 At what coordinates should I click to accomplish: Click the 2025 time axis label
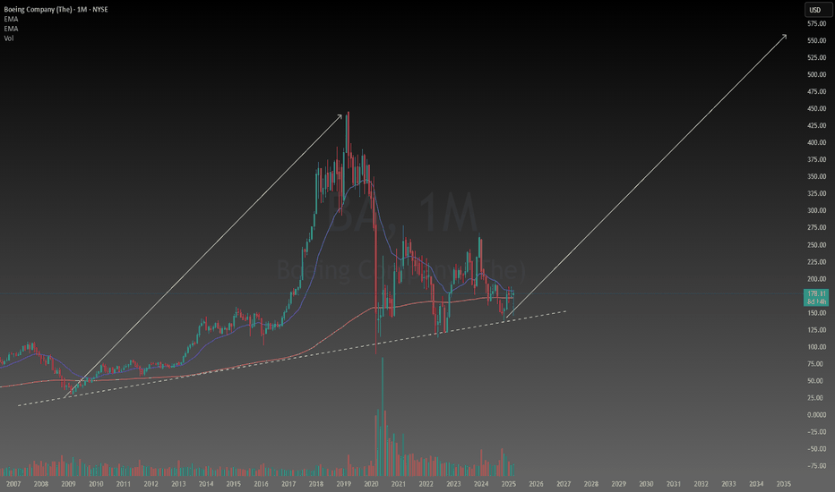[x=509, y=484]
